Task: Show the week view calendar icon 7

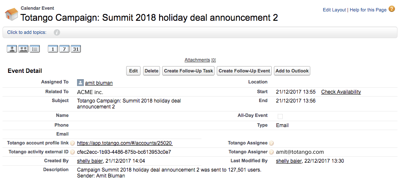Action: [64, 49]
